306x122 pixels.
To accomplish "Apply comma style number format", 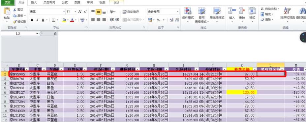I will 164,20.
